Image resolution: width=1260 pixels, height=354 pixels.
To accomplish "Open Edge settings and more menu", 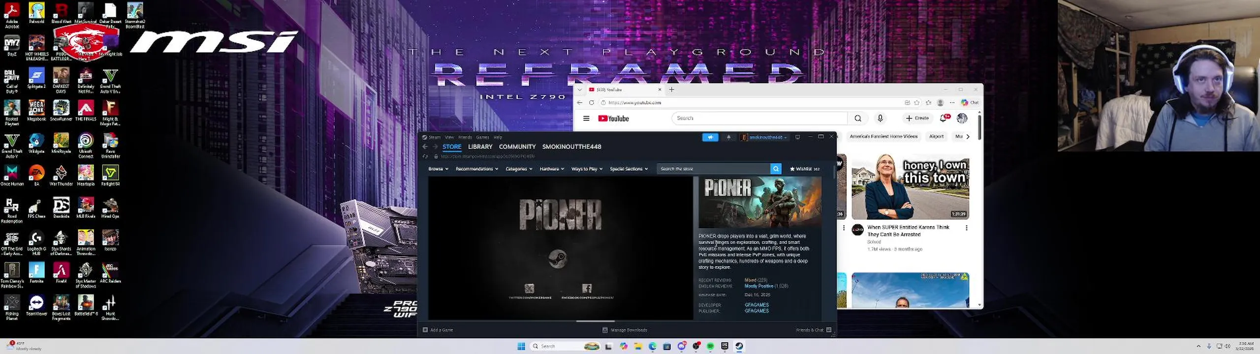I will point(952,103).
